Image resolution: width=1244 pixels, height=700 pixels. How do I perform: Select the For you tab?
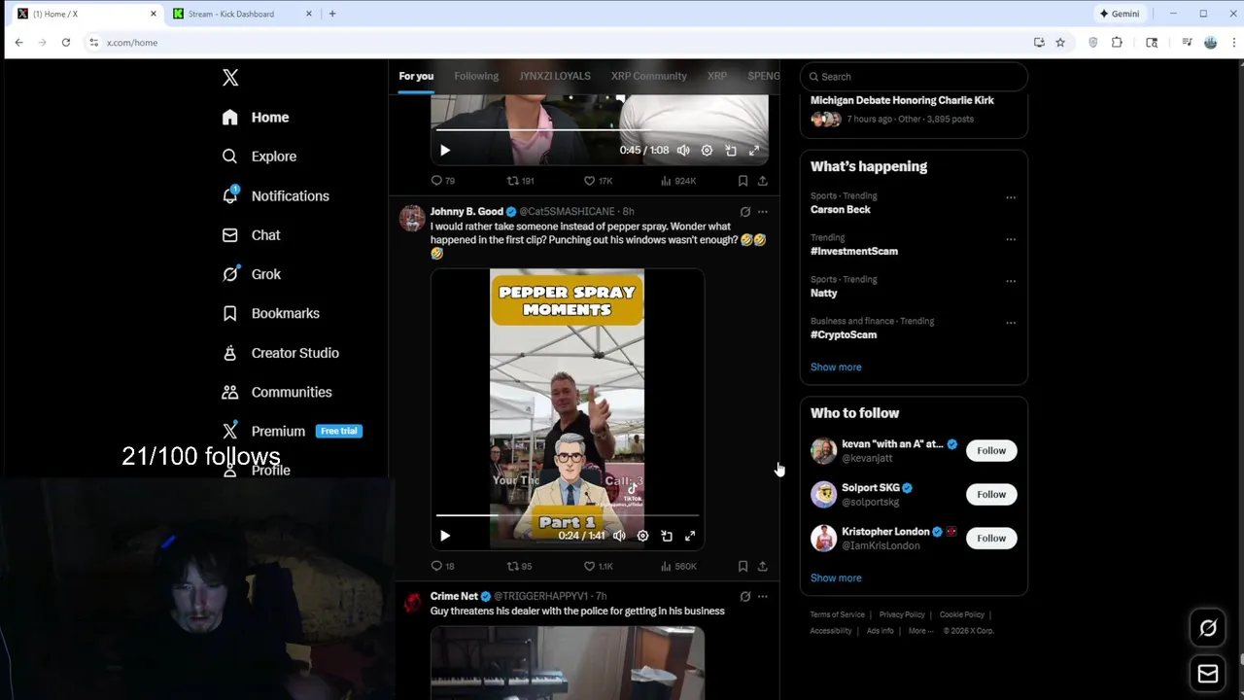416,76
